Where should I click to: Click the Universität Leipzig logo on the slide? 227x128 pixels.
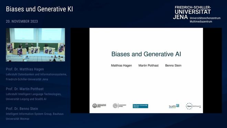(119, 106)
